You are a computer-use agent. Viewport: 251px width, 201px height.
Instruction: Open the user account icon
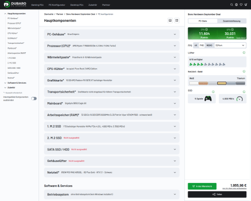236,5
